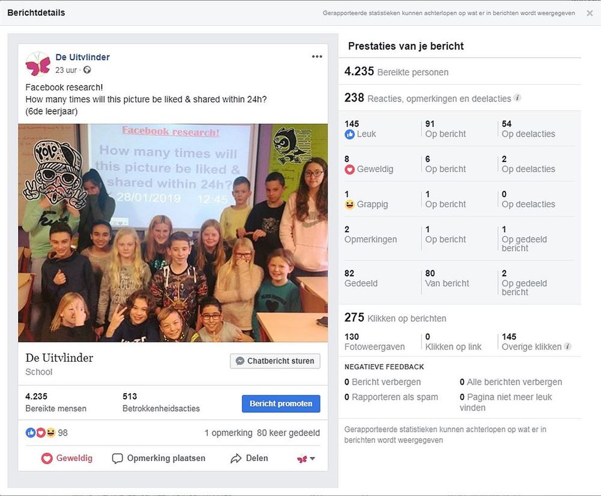Click the speech bubble comment icon
This screenshot has height=496, width=601.
117,458
